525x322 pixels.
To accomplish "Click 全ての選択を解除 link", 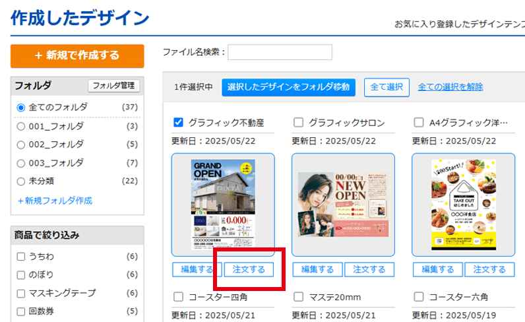I will pos(450,87).
